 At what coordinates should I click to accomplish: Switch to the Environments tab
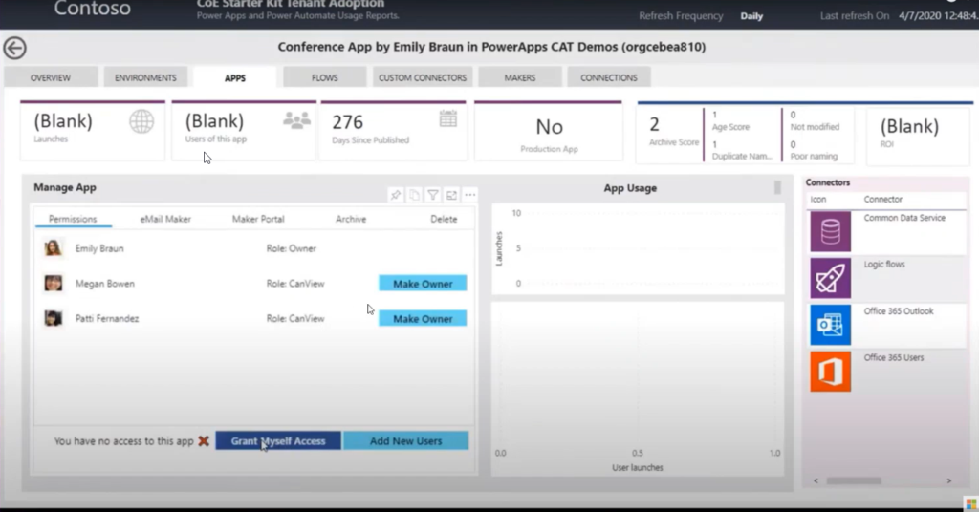[x=145, y=78]
